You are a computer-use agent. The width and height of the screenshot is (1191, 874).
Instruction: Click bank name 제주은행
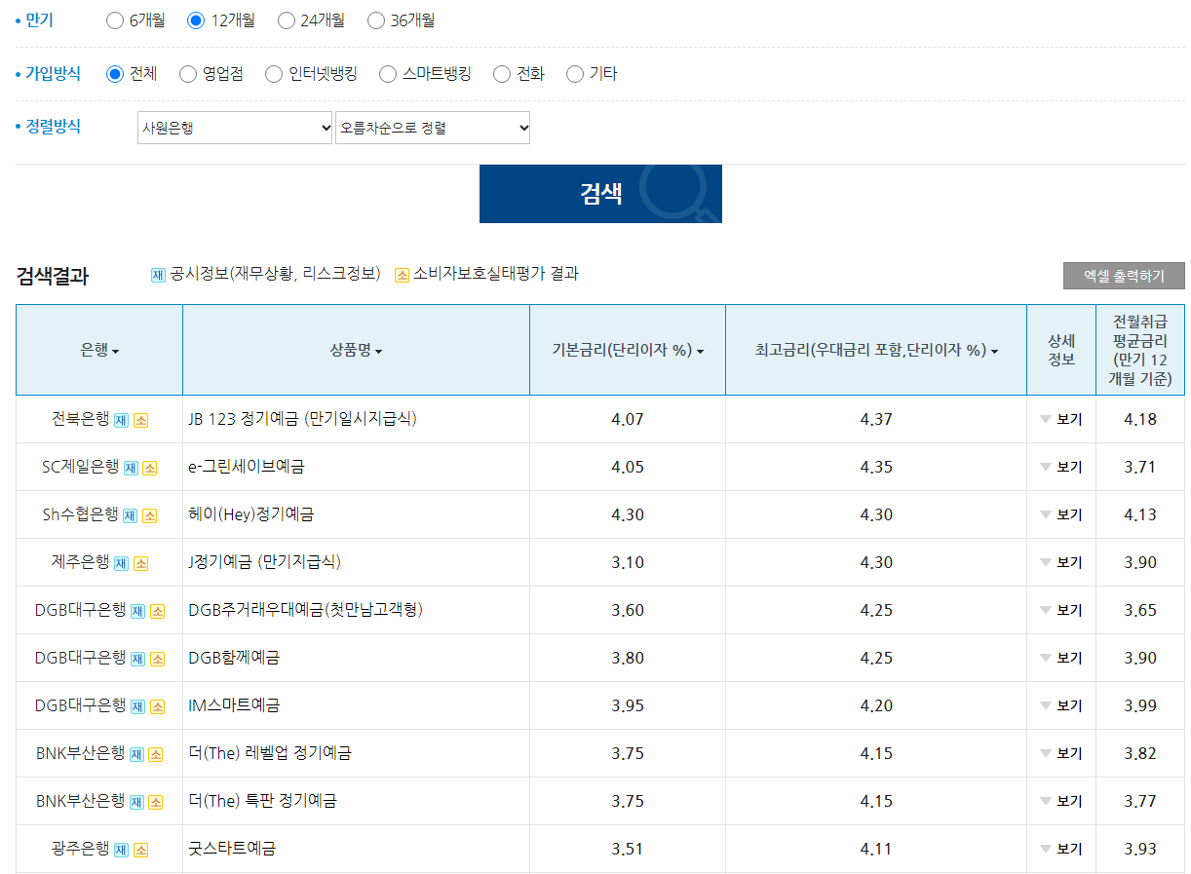coord(80,562)
